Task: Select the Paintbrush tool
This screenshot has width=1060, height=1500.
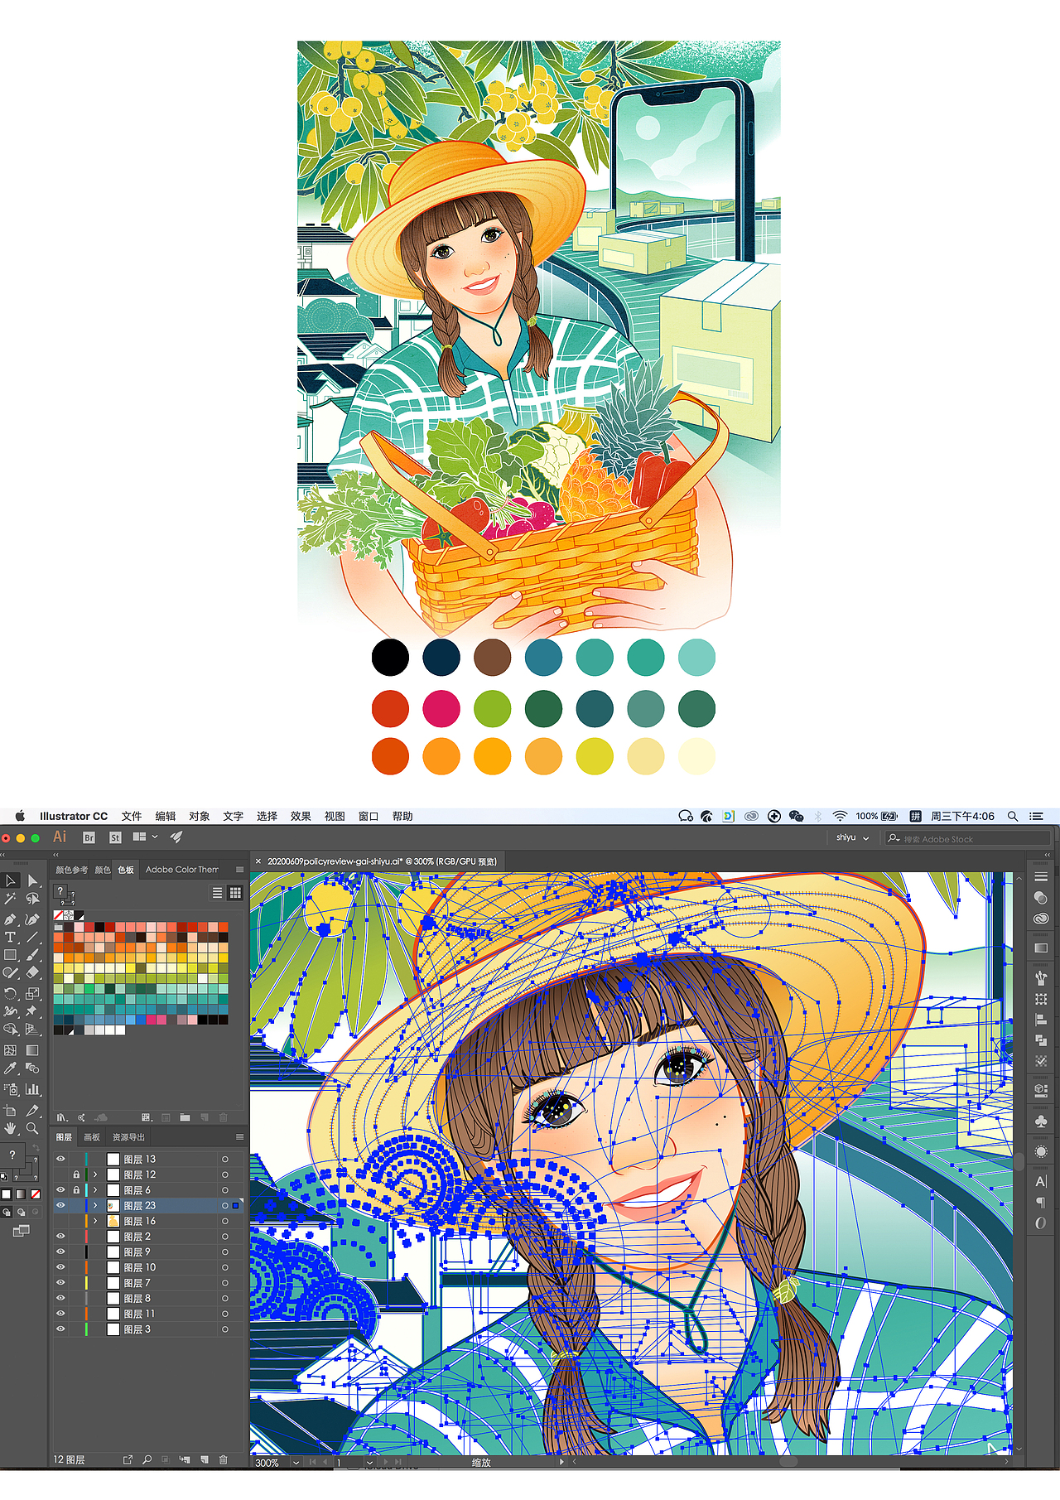Action: tap(32, 955)
